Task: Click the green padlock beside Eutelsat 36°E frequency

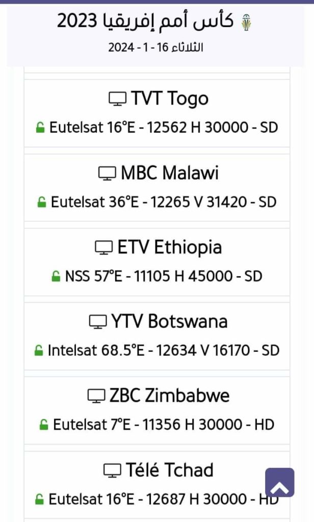Action: coord(41,202)
